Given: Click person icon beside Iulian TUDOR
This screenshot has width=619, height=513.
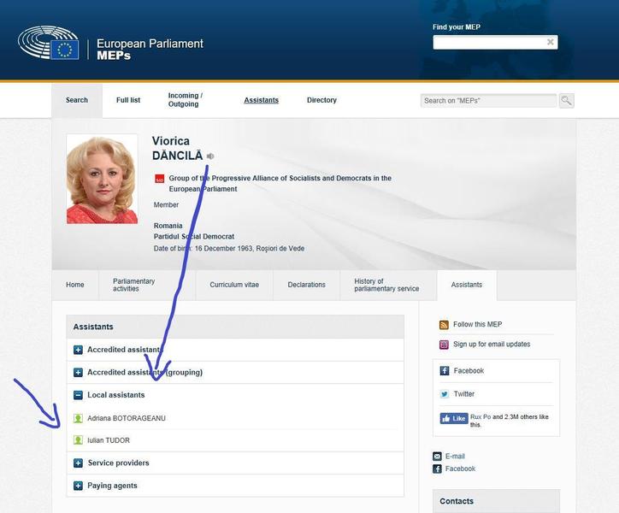Looking at the screenshot, I should (x=78, y=440).
